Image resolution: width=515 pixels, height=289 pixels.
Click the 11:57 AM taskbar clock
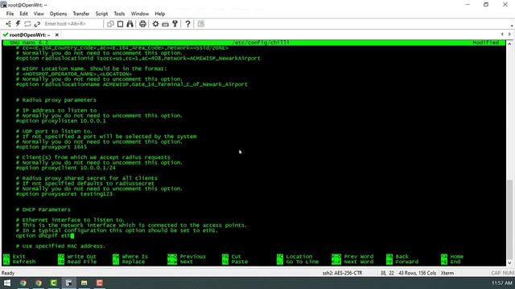tap(502, 283)
